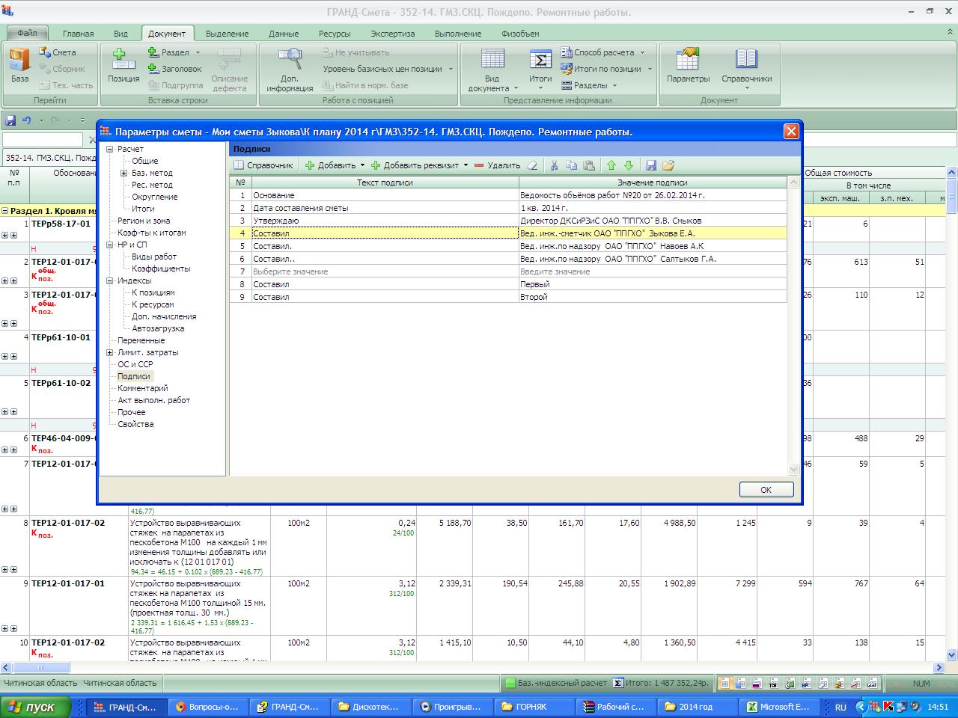Click the eraser clear icon in signatures toolbar

pos(532,165)
